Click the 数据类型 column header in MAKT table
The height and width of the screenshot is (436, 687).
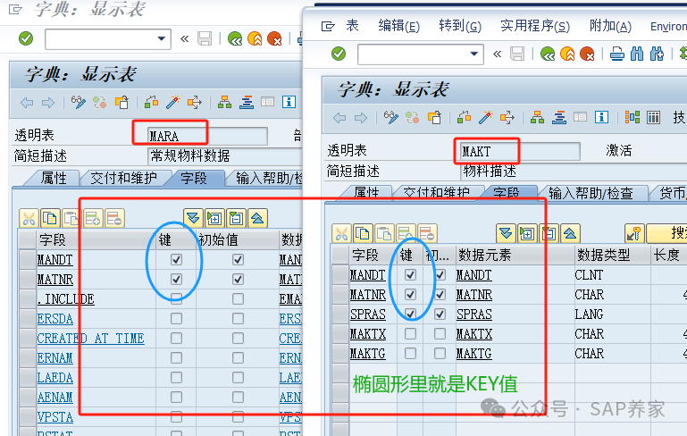pyautogui.click(x=612, y=255)
